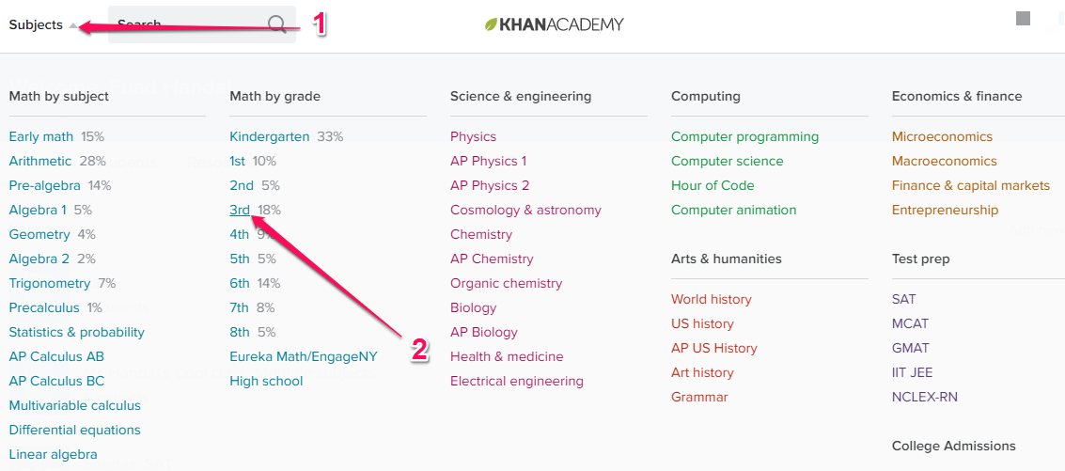Open Eureka Math/EngageNY
Screen dimensions: 1065x471
click(302, 356)
